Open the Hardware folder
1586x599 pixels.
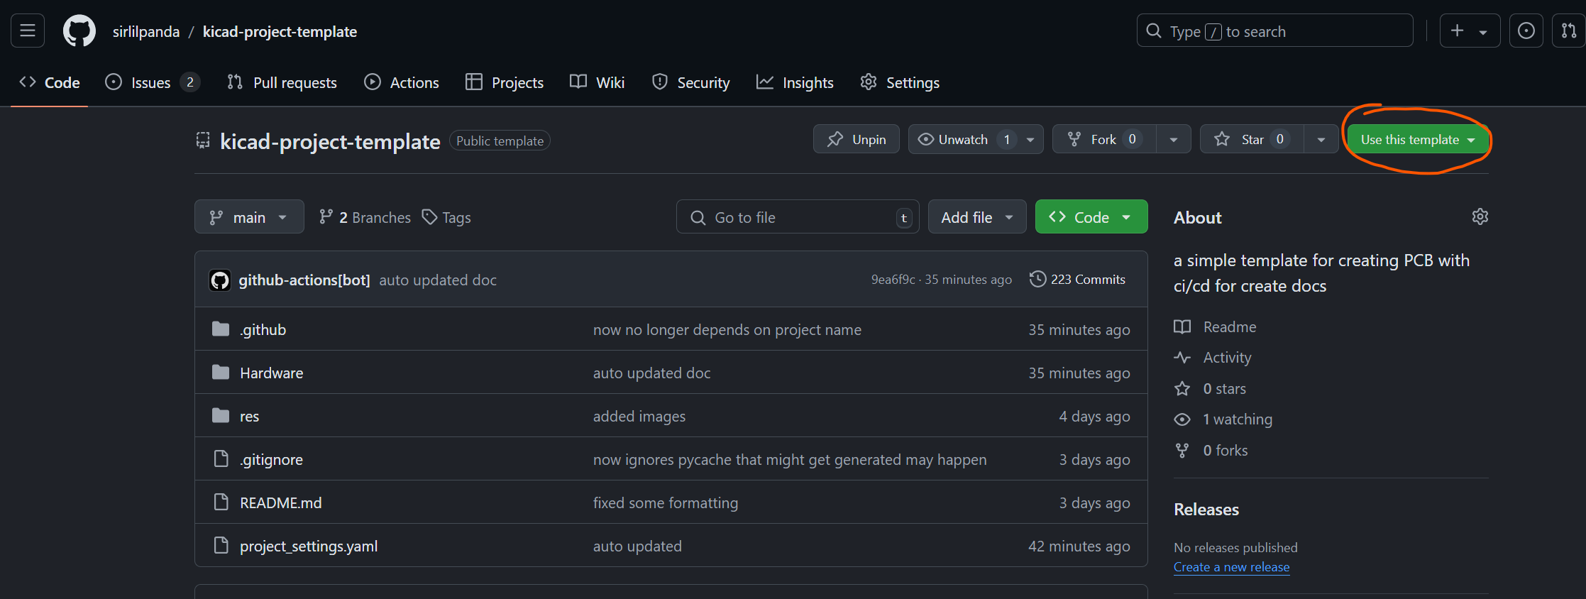(271, 373)
